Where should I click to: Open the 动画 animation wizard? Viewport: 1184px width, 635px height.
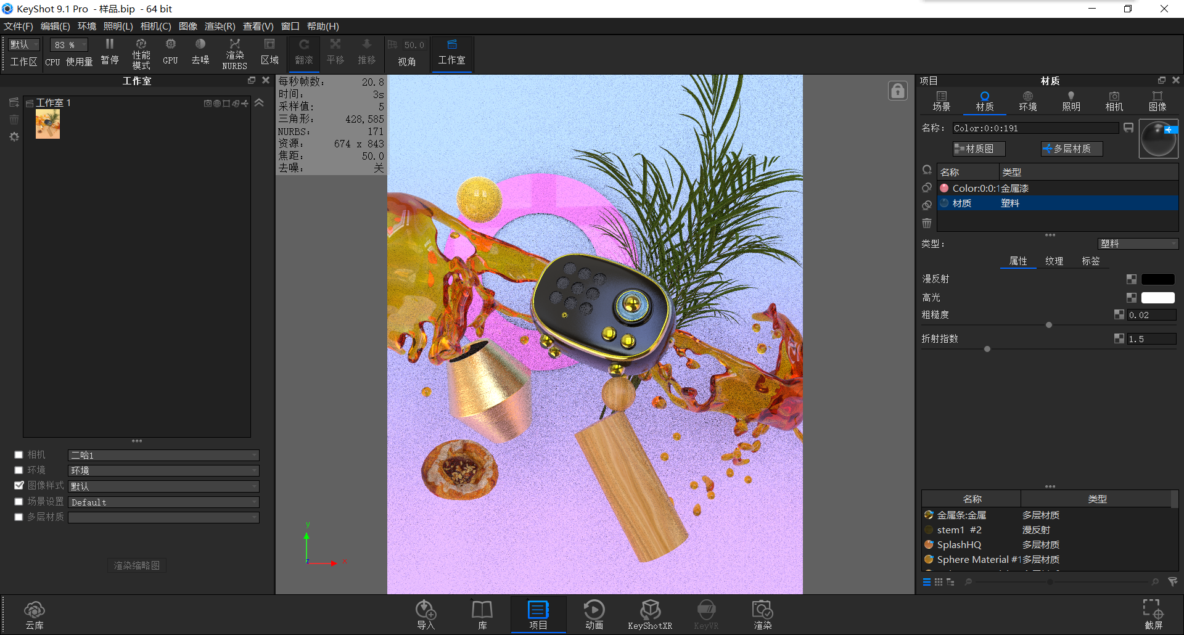click(594, 613)
